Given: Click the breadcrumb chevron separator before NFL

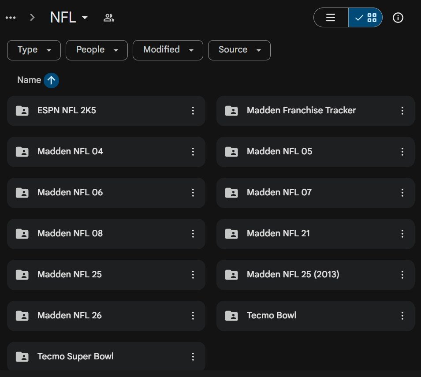Looking at the screenshot, I should coord(32,18).
